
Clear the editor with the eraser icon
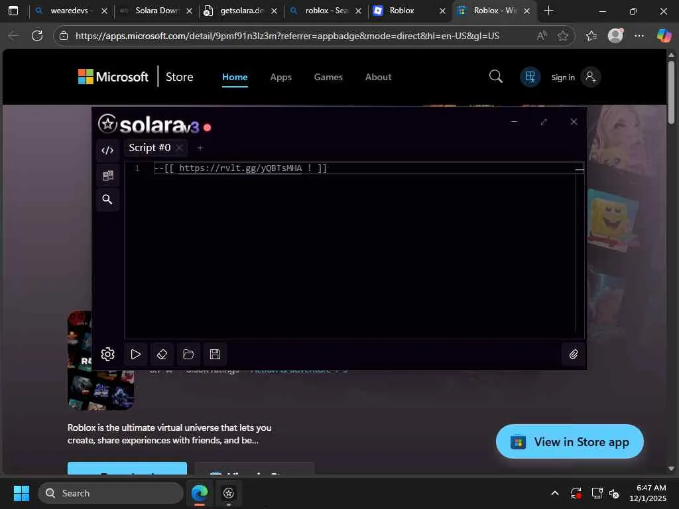click(x=162, y=355)
